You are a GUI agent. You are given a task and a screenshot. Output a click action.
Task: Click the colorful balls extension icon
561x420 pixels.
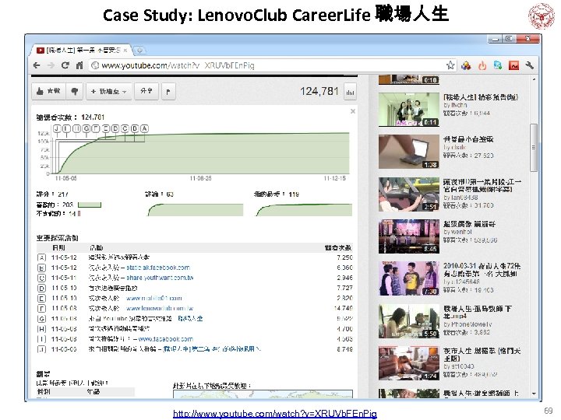[466, 65]
